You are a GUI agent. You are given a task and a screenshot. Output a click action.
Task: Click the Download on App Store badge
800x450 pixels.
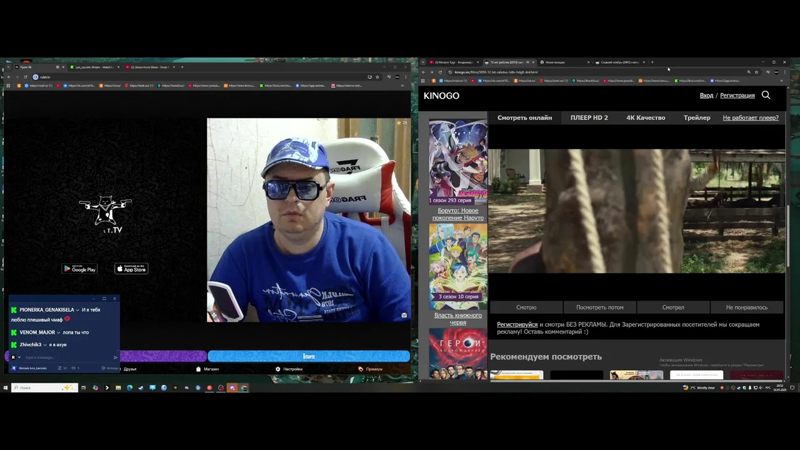point(131,269)
